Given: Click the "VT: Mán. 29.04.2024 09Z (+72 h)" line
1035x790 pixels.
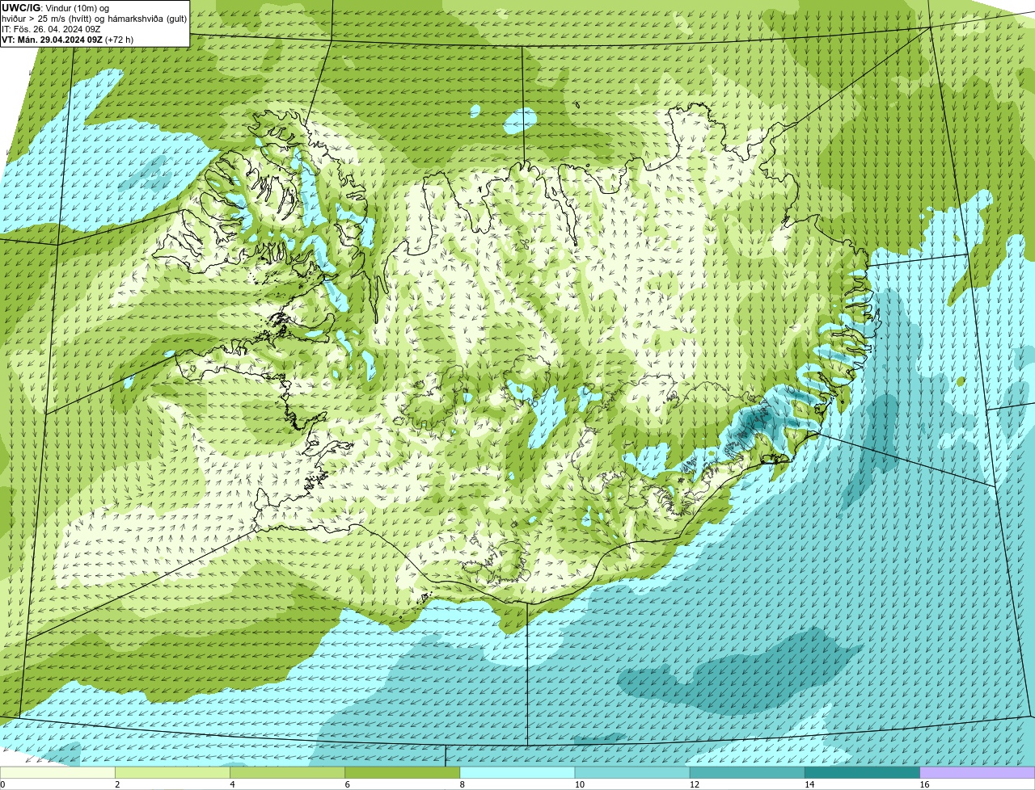Looking at the screenshot, I should pos(68,40).
